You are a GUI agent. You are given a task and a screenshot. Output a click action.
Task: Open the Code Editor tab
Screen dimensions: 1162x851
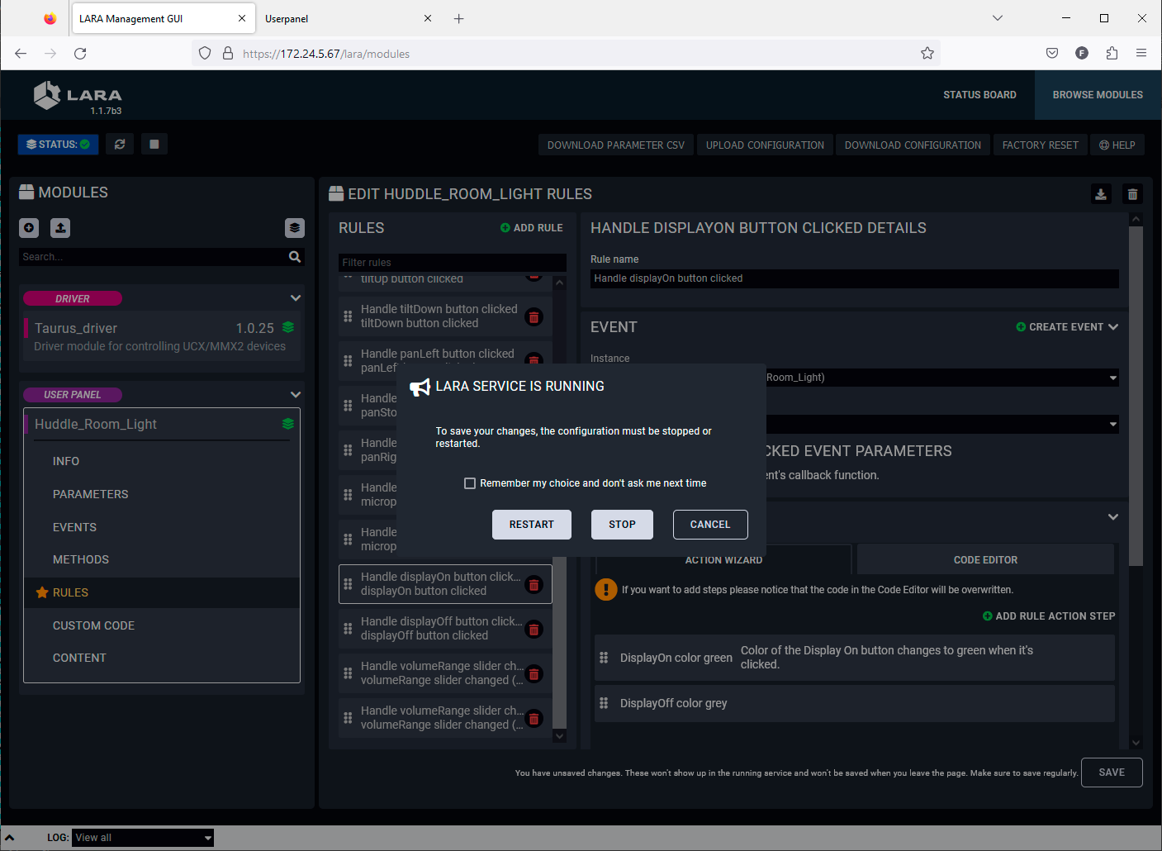click(985, 560)
